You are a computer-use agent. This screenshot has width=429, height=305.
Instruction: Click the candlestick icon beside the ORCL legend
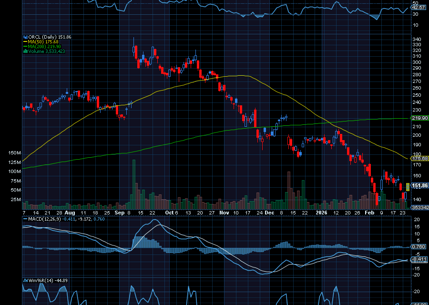26,37
